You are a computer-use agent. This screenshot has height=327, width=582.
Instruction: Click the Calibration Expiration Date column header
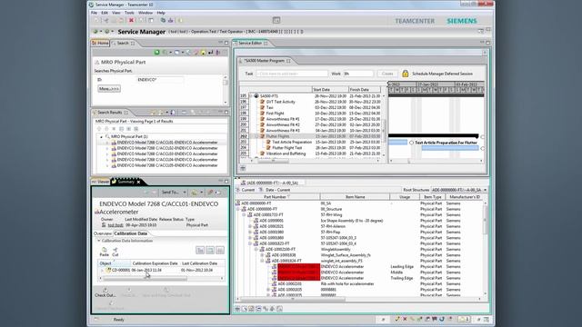coord(155,263)
